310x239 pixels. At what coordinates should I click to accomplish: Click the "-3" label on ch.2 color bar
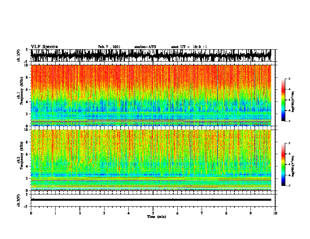click(289, 143)
